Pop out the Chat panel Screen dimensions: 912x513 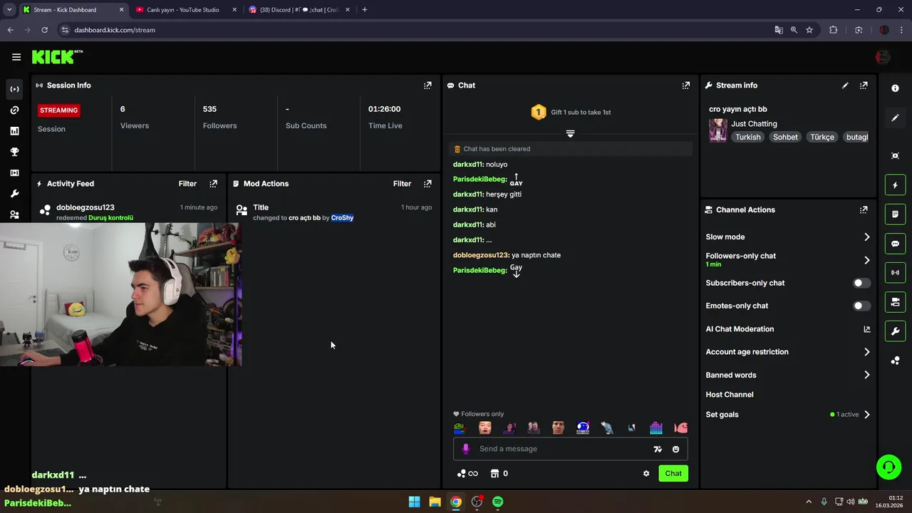tap(686, 85)
